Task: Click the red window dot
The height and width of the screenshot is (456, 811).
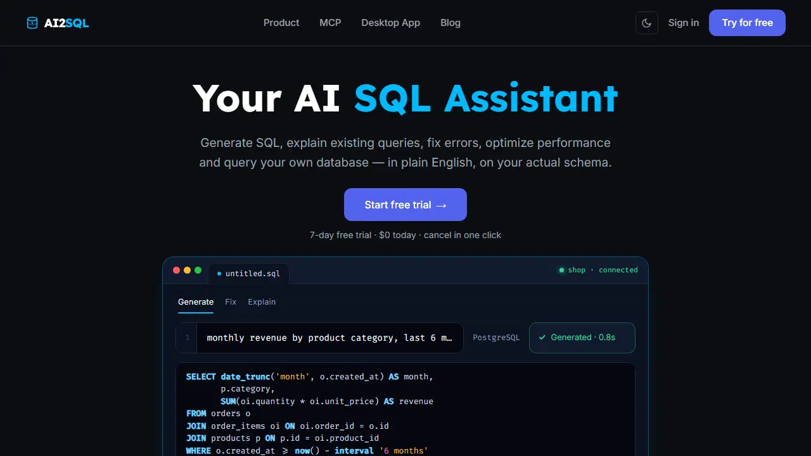Action: click(177, 270)
